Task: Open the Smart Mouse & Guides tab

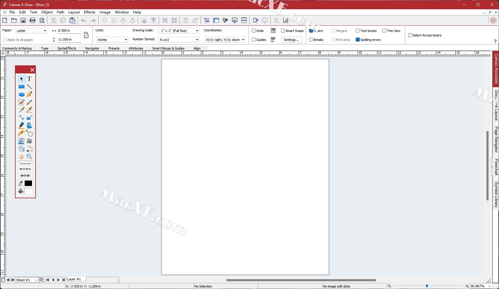Action: tap(168, 48)
